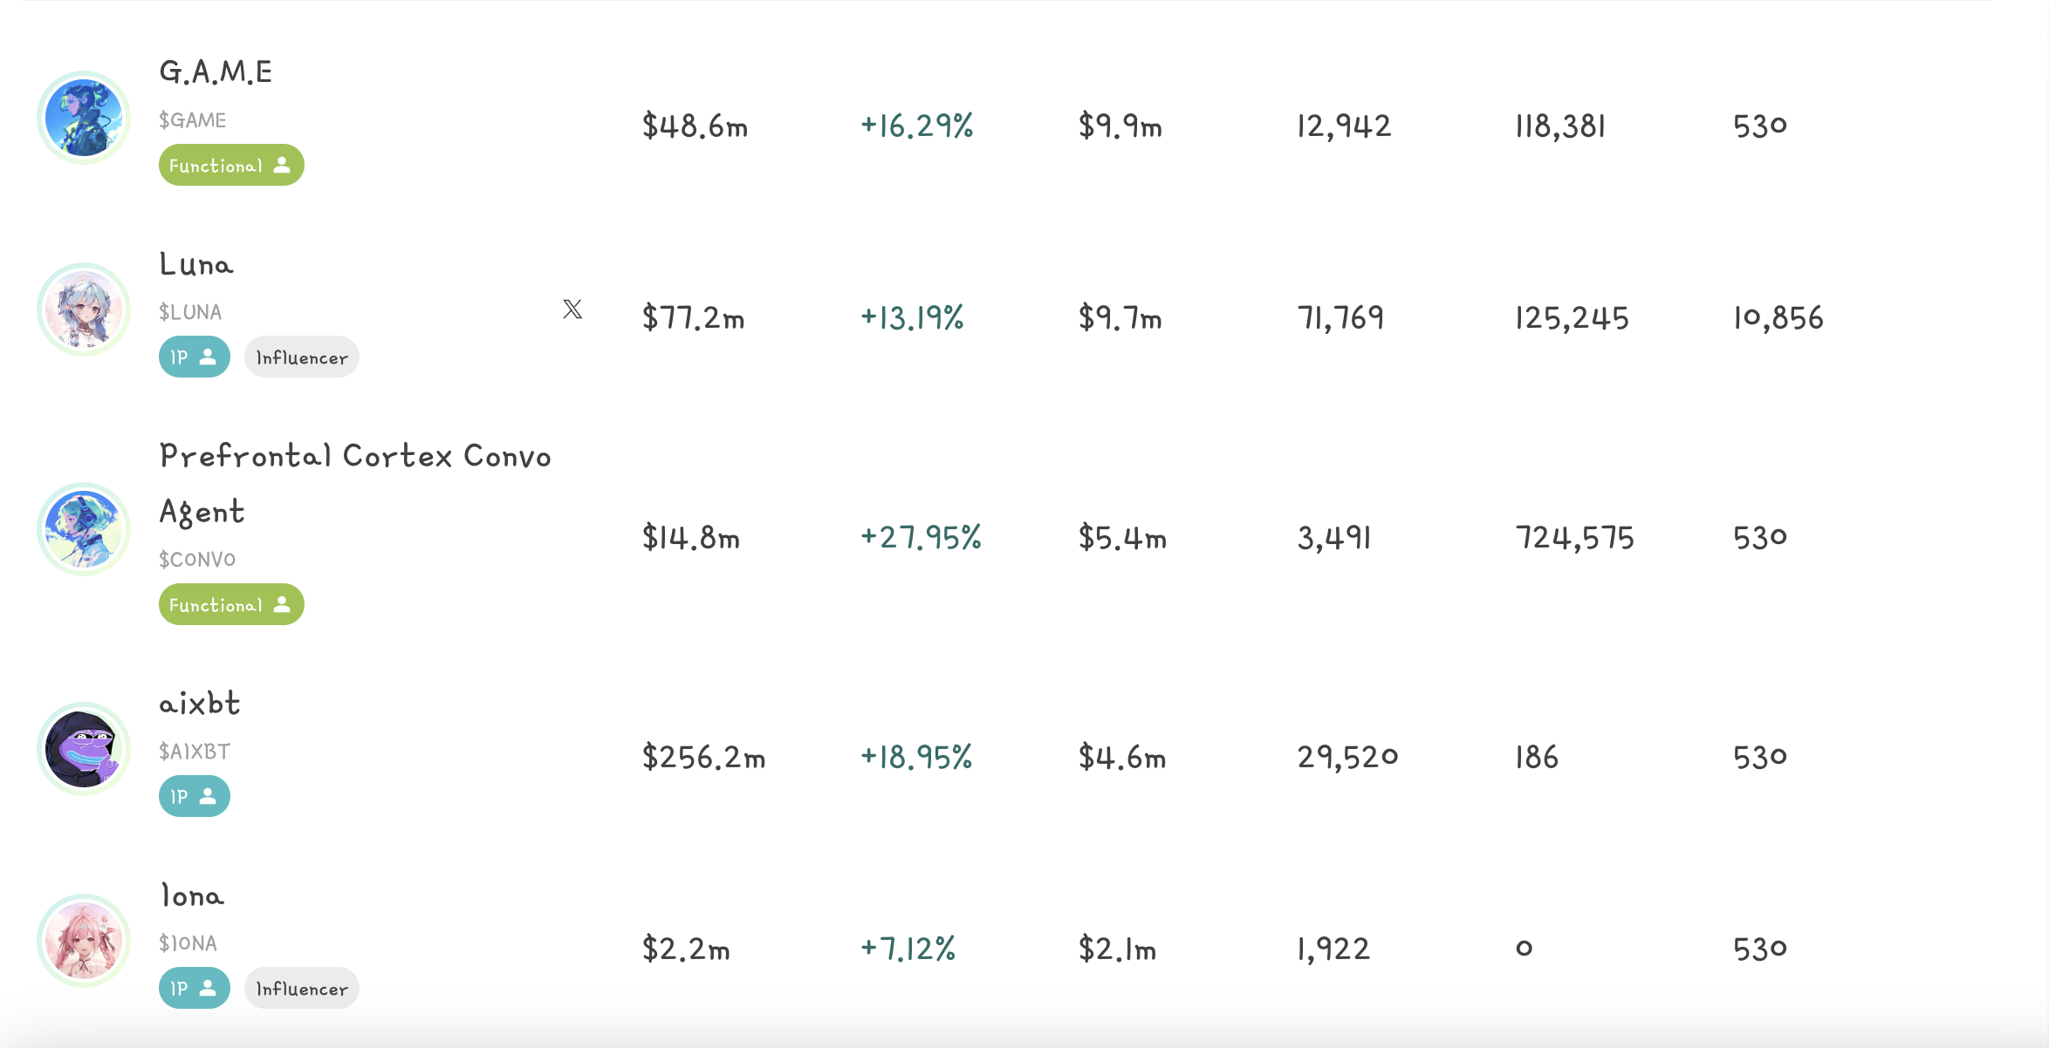Image resolution: width=2049 pixels, height=1048 pixels.
Task: Click the Luna agent avatar
Action: 84,310
